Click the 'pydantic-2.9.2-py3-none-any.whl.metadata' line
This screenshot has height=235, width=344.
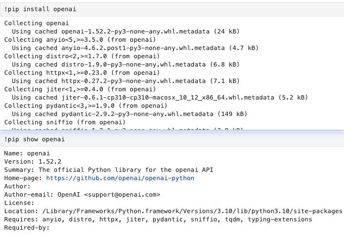point(129,114)
